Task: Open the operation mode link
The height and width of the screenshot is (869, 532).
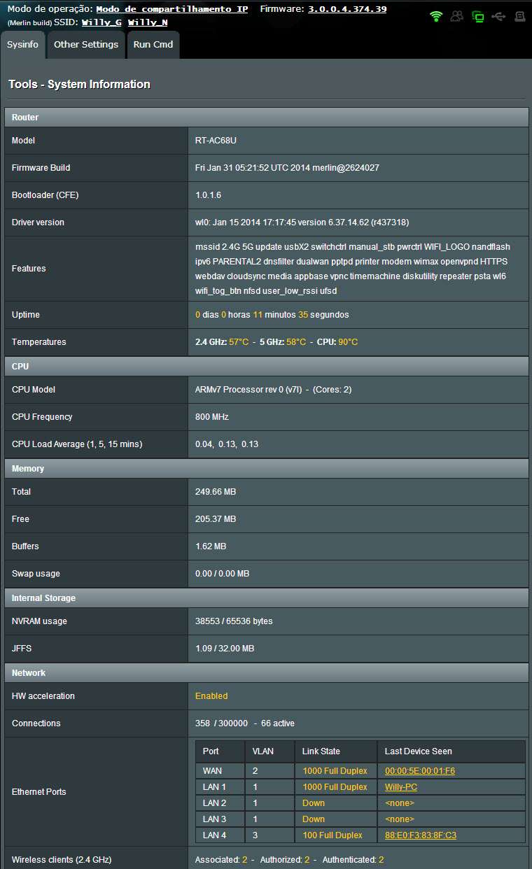Action: tap(171, 9)
